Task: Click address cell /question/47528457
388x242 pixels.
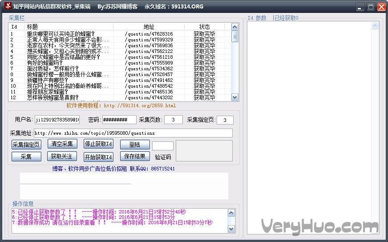Action: [x=149, y=74]
